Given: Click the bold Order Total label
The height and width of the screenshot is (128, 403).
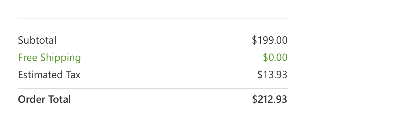Looking at the screenshot, I should 45,99.
